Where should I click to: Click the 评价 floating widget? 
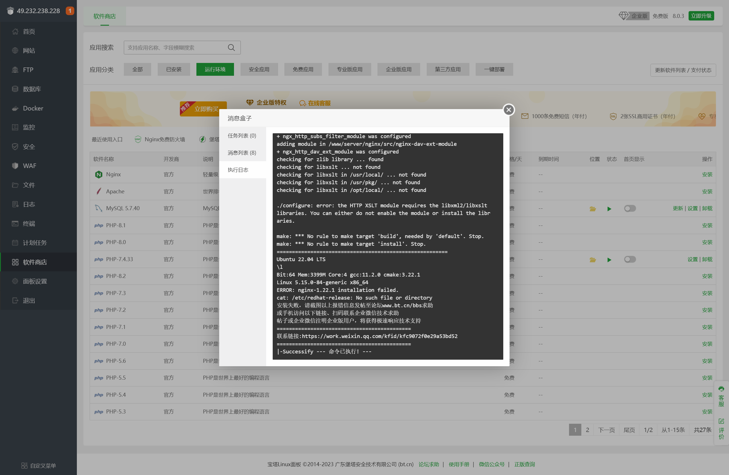click(x=721, y=429)
